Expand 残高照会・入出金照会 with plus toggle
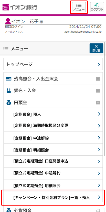The width and height of the screenshot is (106, 212). pos(98,79)
